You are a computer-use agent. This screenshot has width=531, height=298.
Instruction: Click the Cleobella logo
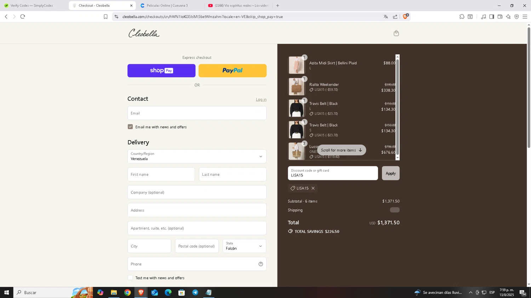coord(144,33)
